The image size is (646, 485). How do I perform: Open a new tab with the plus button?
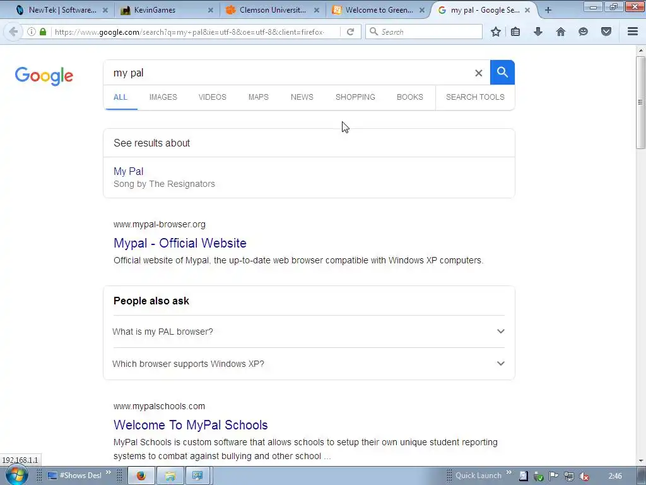(x=548, y=10)
